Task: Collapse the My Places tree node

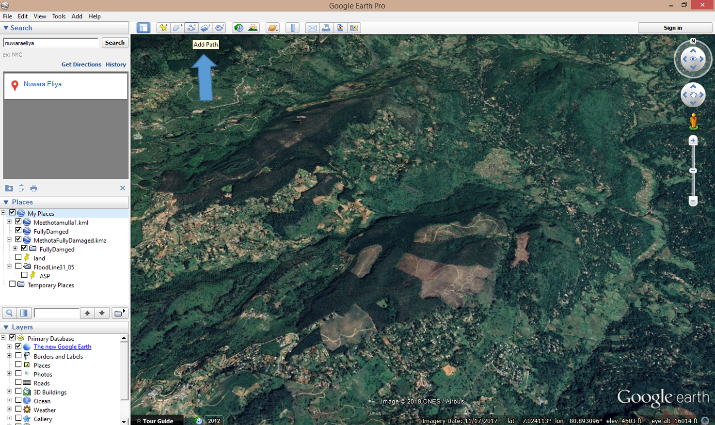Action: [x=3, y=213]
